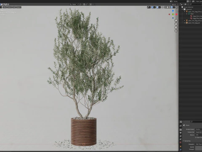Open the Select menu in viewport header
Image resolution: width=202 pixels, height=152 pixels.
pos(10,7)
